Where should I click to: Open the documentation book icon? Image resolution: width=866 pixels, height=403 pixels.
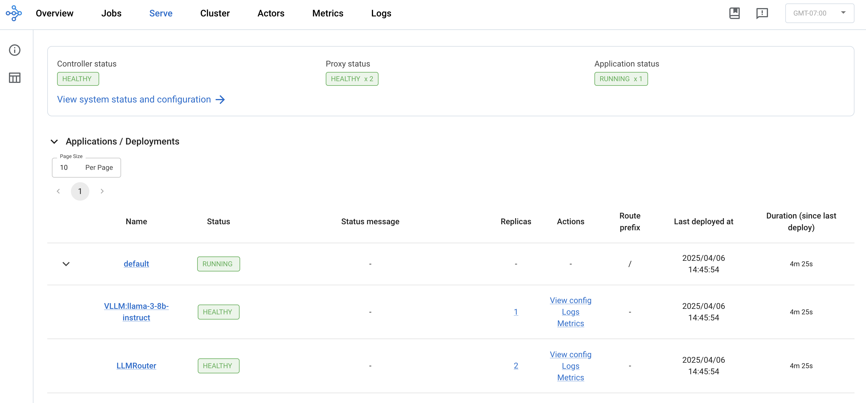pyautogui.click(x=734, y=13)
